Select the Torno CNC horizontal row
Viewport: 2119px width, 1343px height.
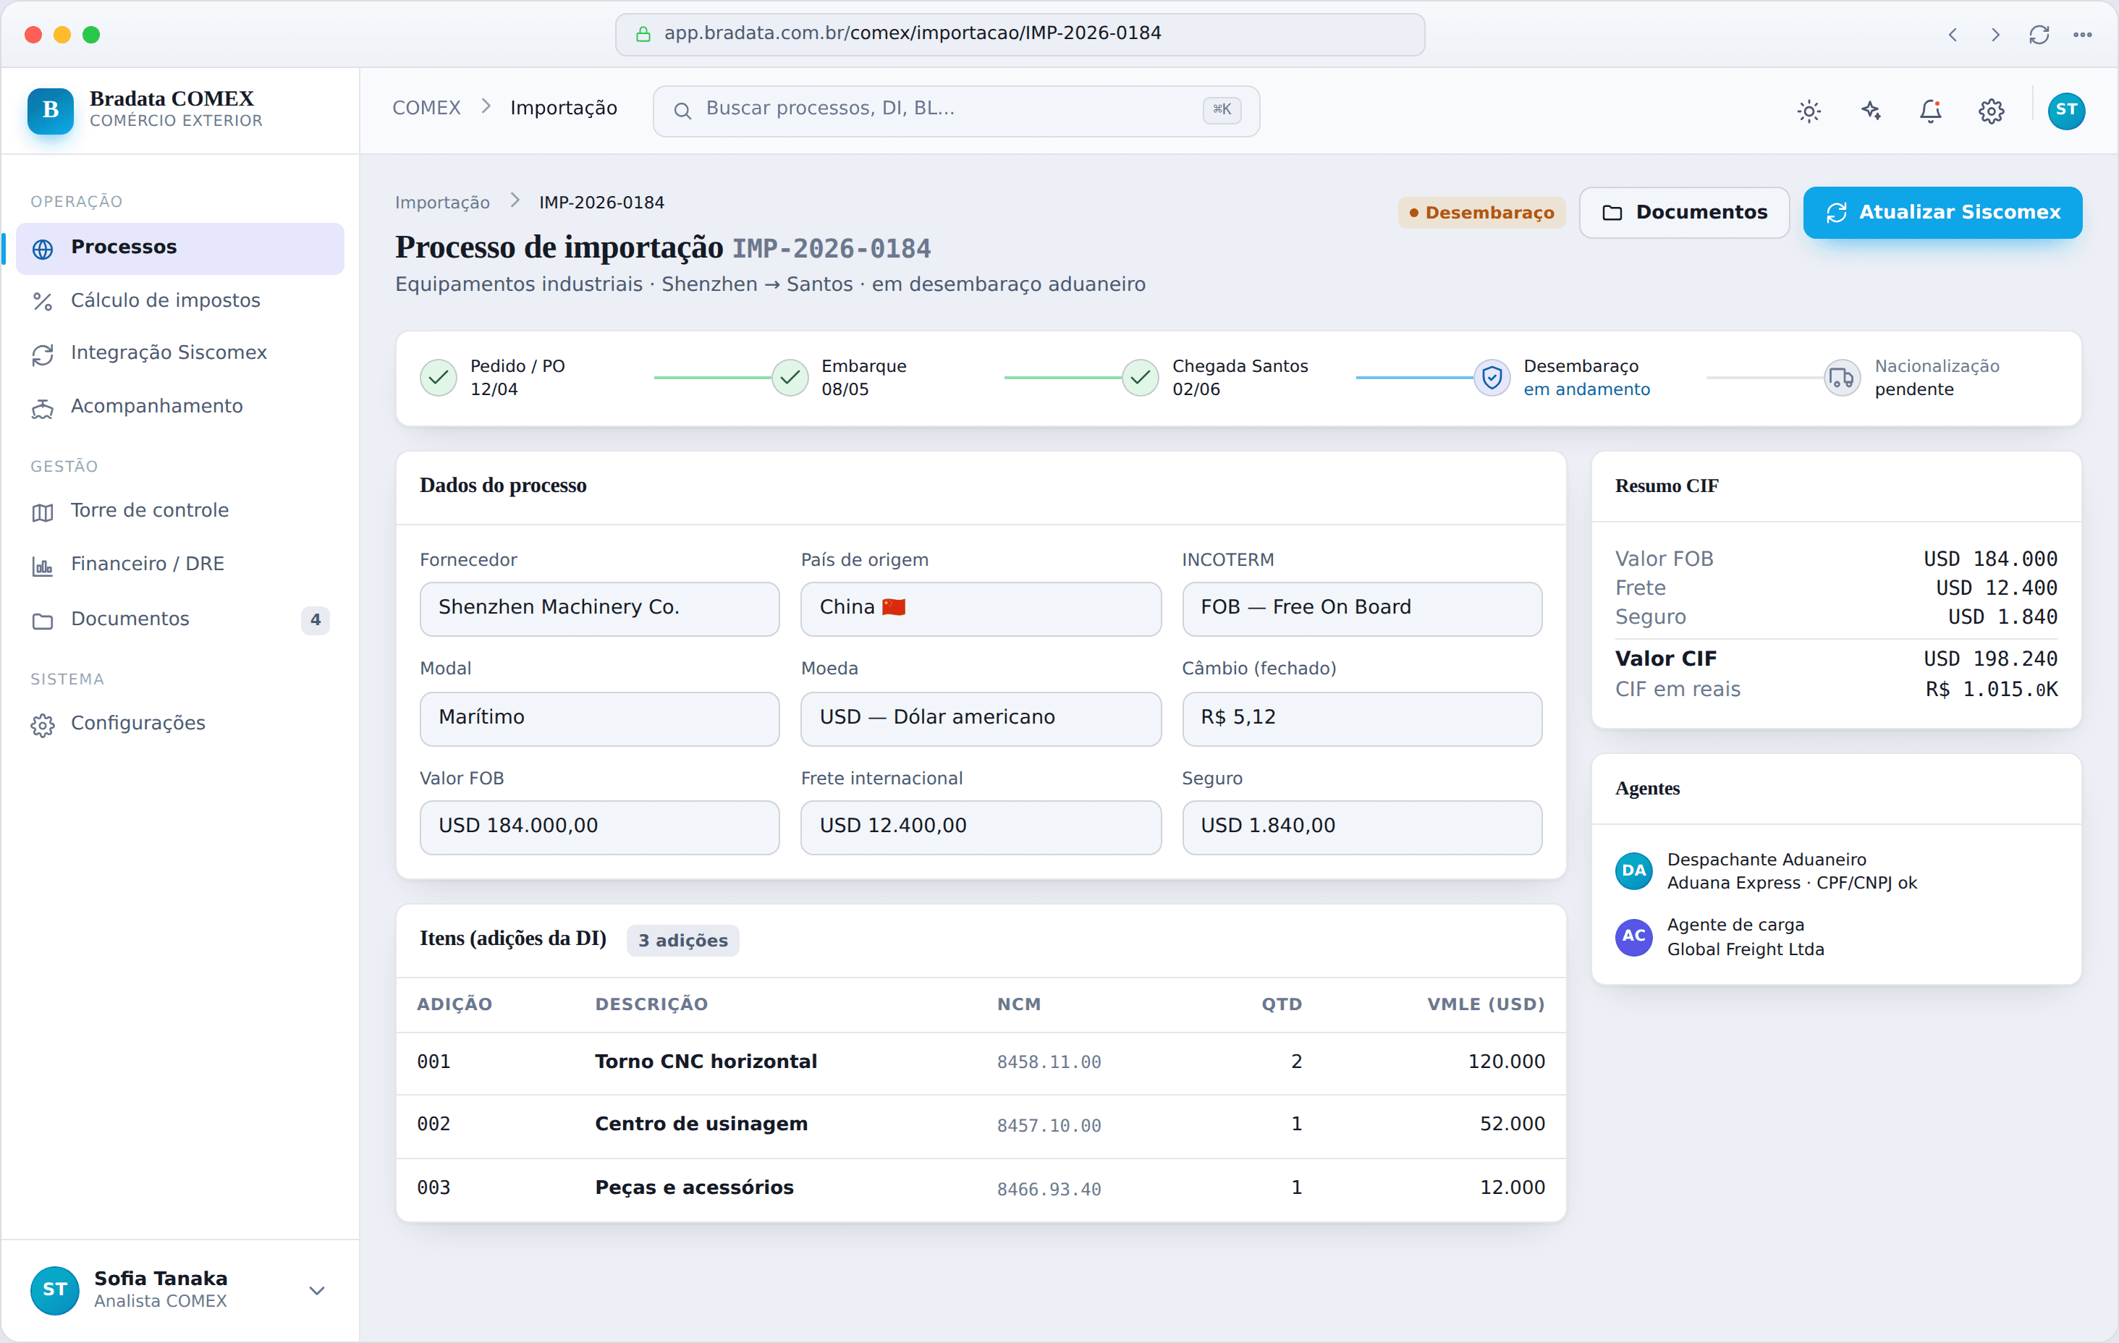tap(981, 1062)
